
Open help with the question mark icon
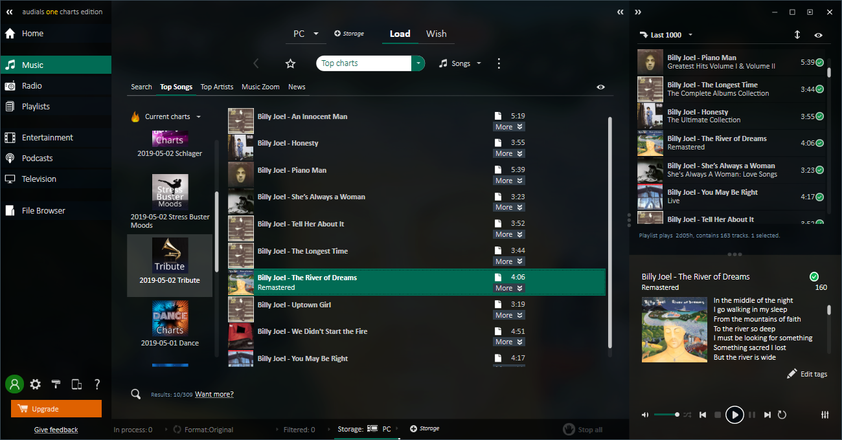[97, 384]
